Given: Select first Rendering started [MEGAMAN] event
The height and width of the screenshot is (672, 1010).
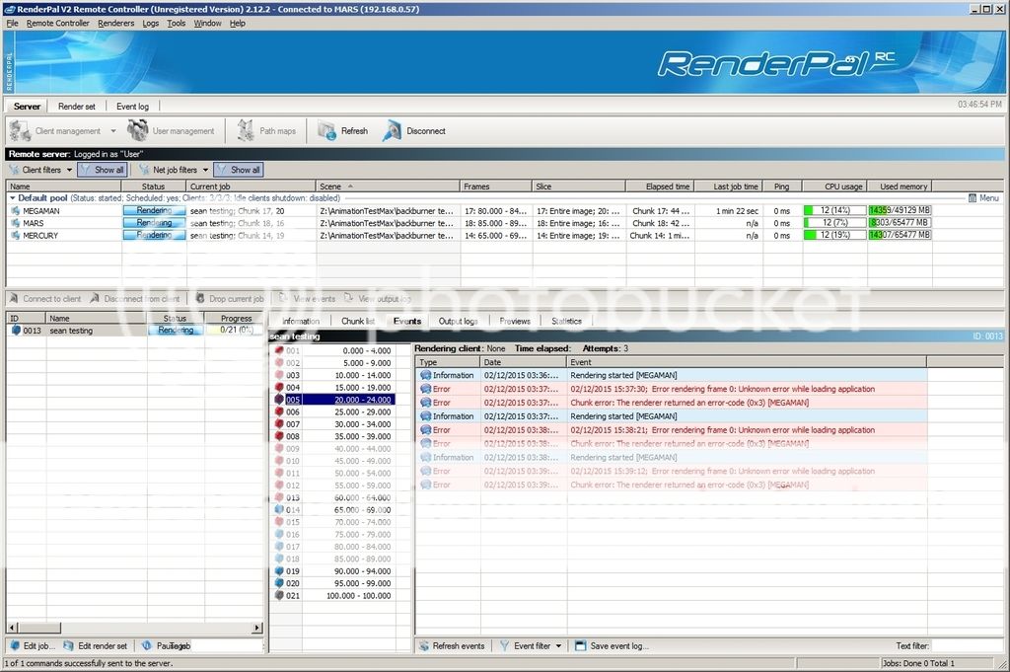Looking at the screenshot, I should coord(671,375).
